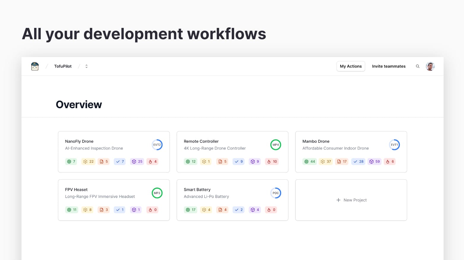Click Remote Controller flame badge 10
464x260 pixels.
[x=272, y=162]
